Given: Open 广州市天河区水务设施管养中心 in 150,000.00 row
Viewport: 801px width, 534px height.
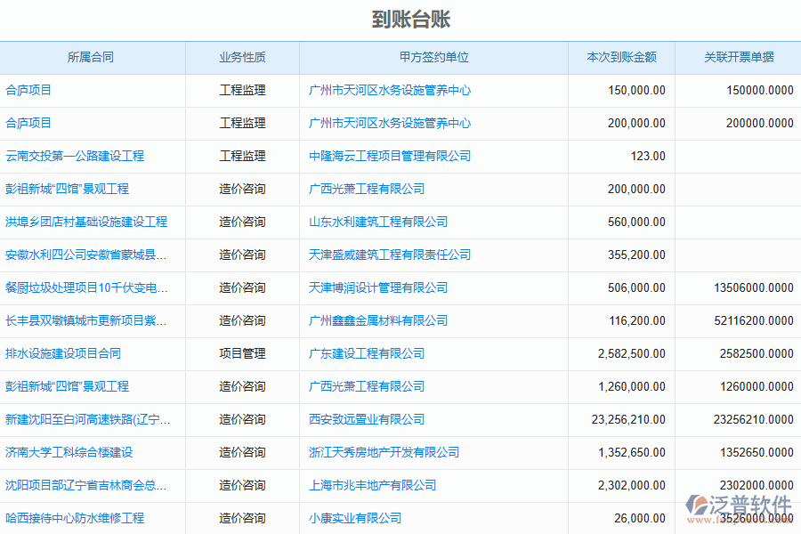Looking at the screenshot, I should tap(390, 91).
